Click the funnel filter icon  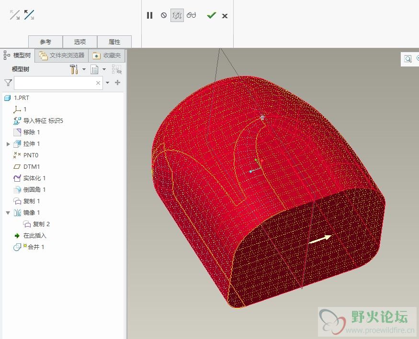[x=8, y=83]
